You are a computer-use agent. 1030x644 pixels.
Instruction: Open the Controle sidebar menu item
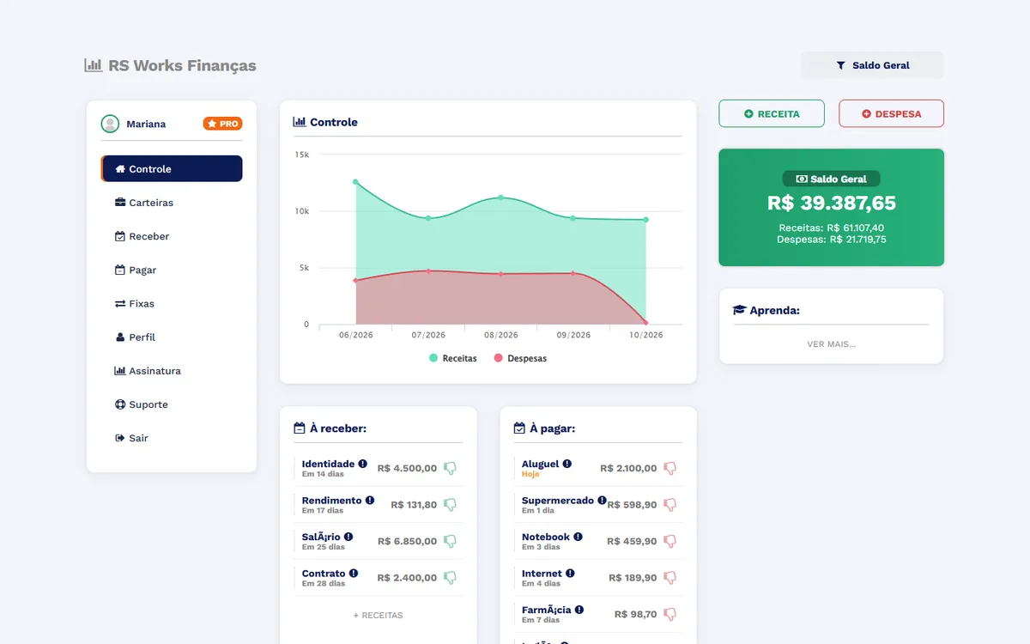tap(172, 168)
